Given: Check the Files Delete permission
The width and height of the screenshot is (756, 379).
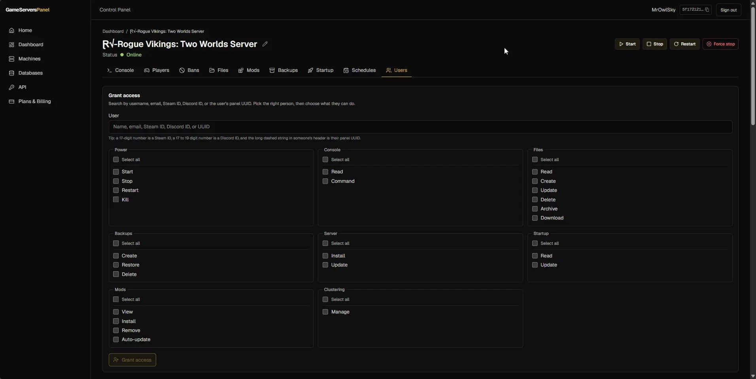Looking at the screenshot, I should click(535, 200).
